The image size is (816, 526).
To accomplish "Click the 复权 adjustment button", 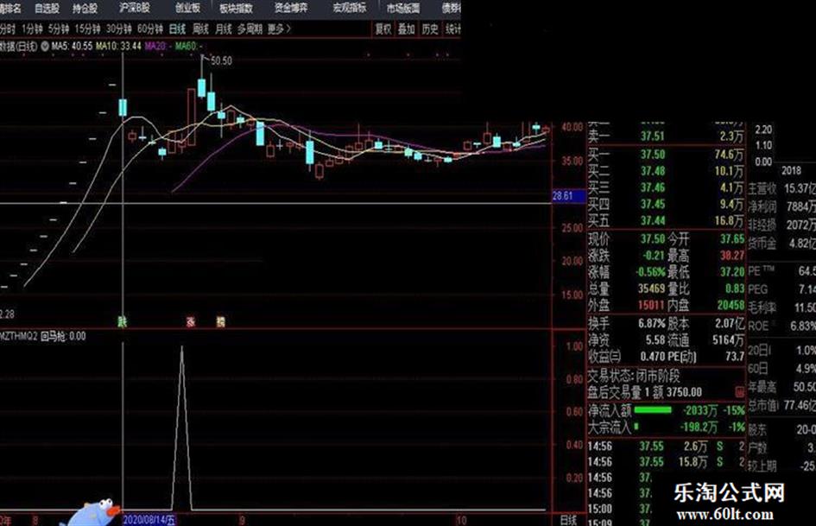I will tap(383, 29).
